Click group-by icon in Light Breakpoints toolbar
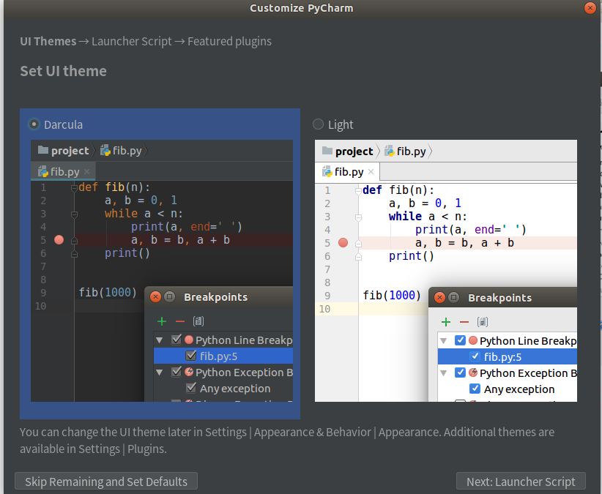Image resolution: width=602 pixels, height=494 pixels. coord(482,322)
